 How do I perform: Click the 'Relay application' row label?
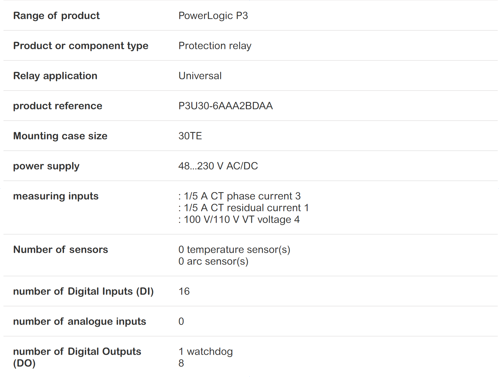click(x=55, y=76)
